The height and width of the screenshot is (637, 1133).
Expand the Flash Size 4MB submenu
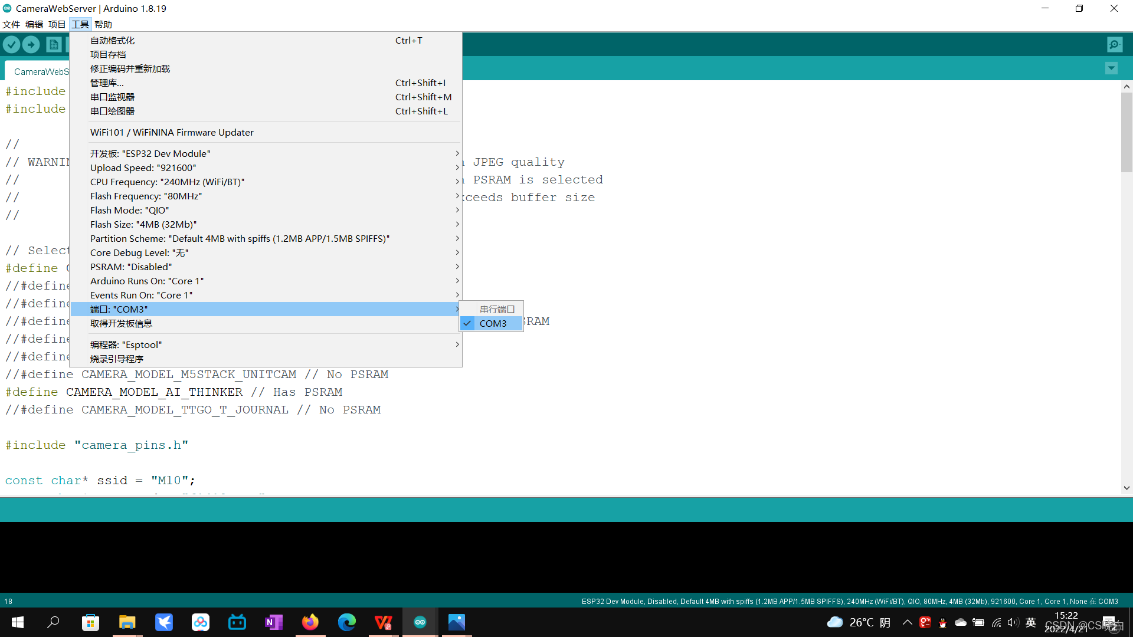(266, 224)
